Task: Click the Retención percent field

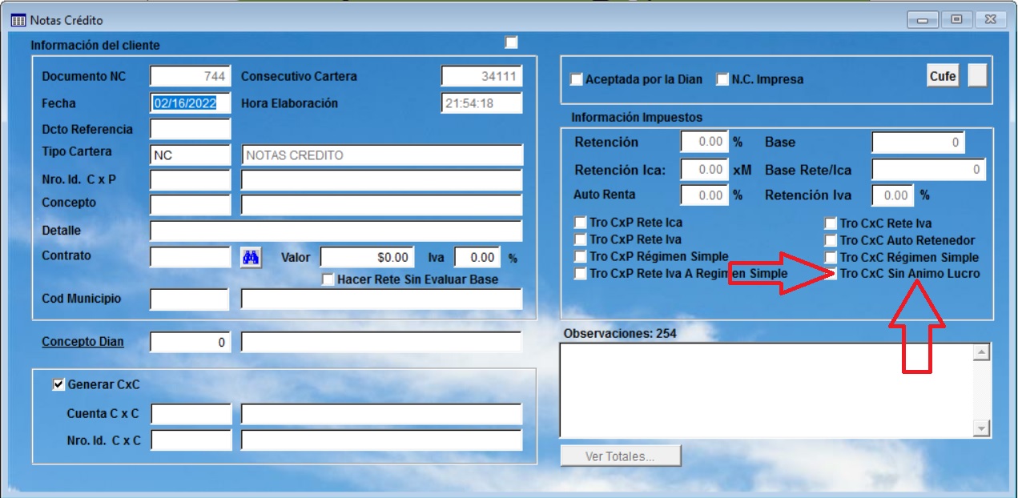Action: tap(704, 142)
